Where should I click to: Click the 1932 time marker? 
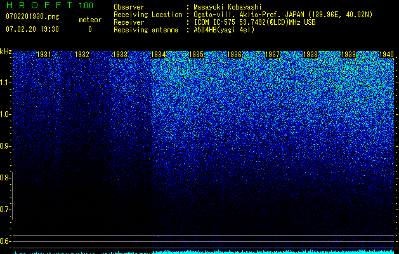coord(82,55)
